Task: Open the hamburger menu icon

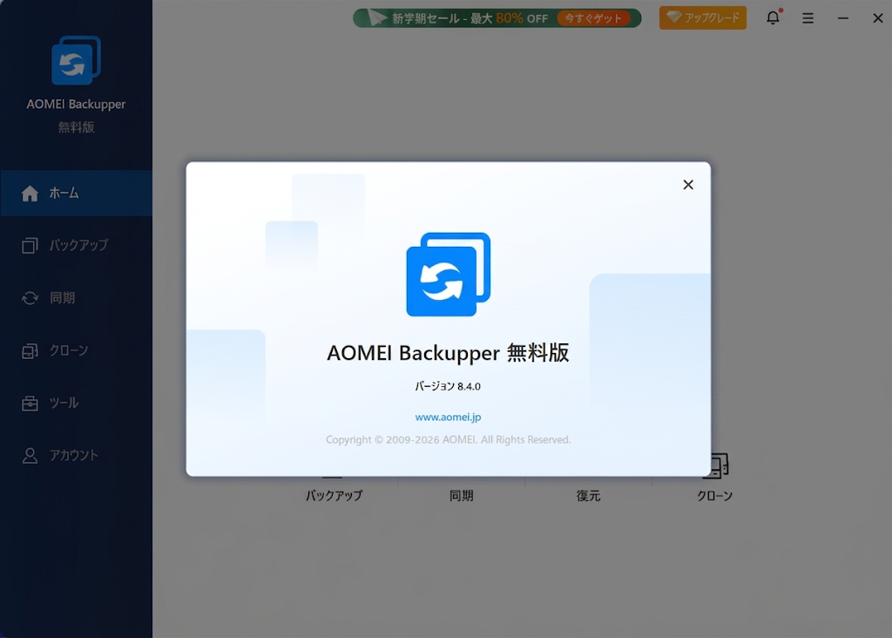Action: tap(808, 18)
